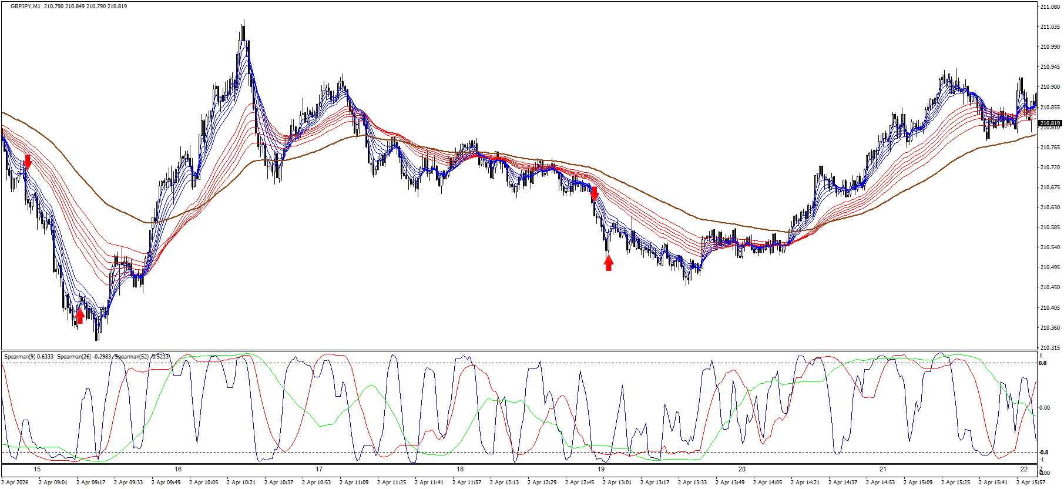Click the 2 Apr 13:33 time label

(x=692, y=483)
